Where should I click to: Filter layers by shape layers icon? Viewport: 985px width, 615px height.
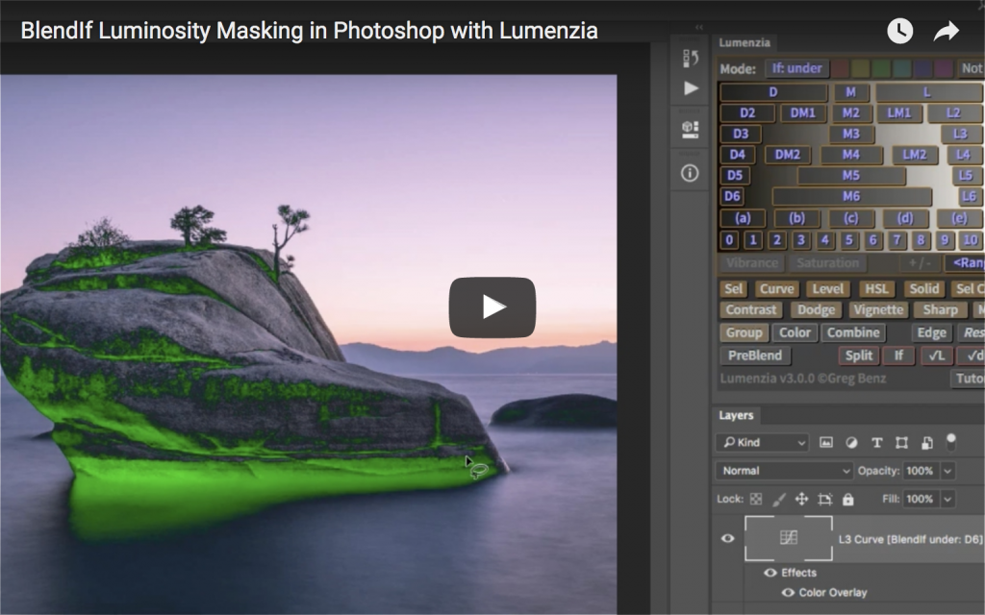tap(901, 442)
